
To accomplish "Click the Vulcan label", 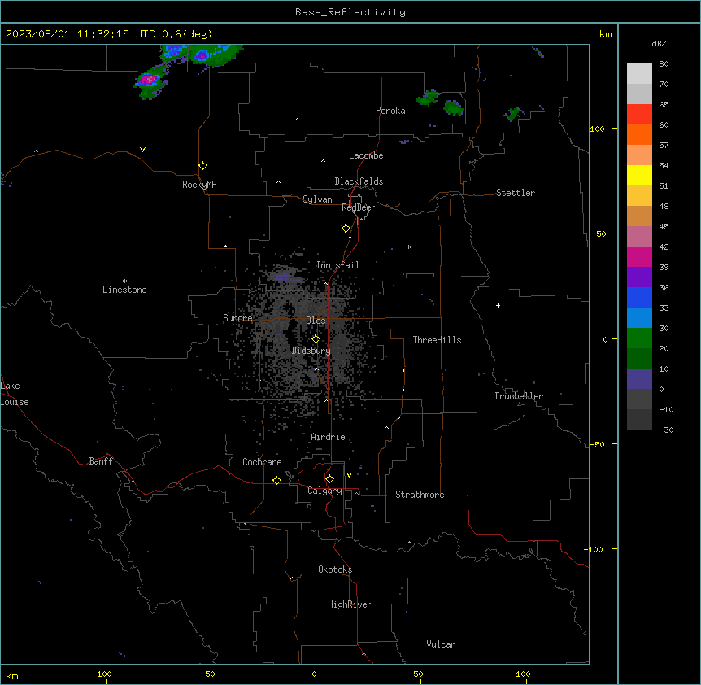I will point(442,644).
